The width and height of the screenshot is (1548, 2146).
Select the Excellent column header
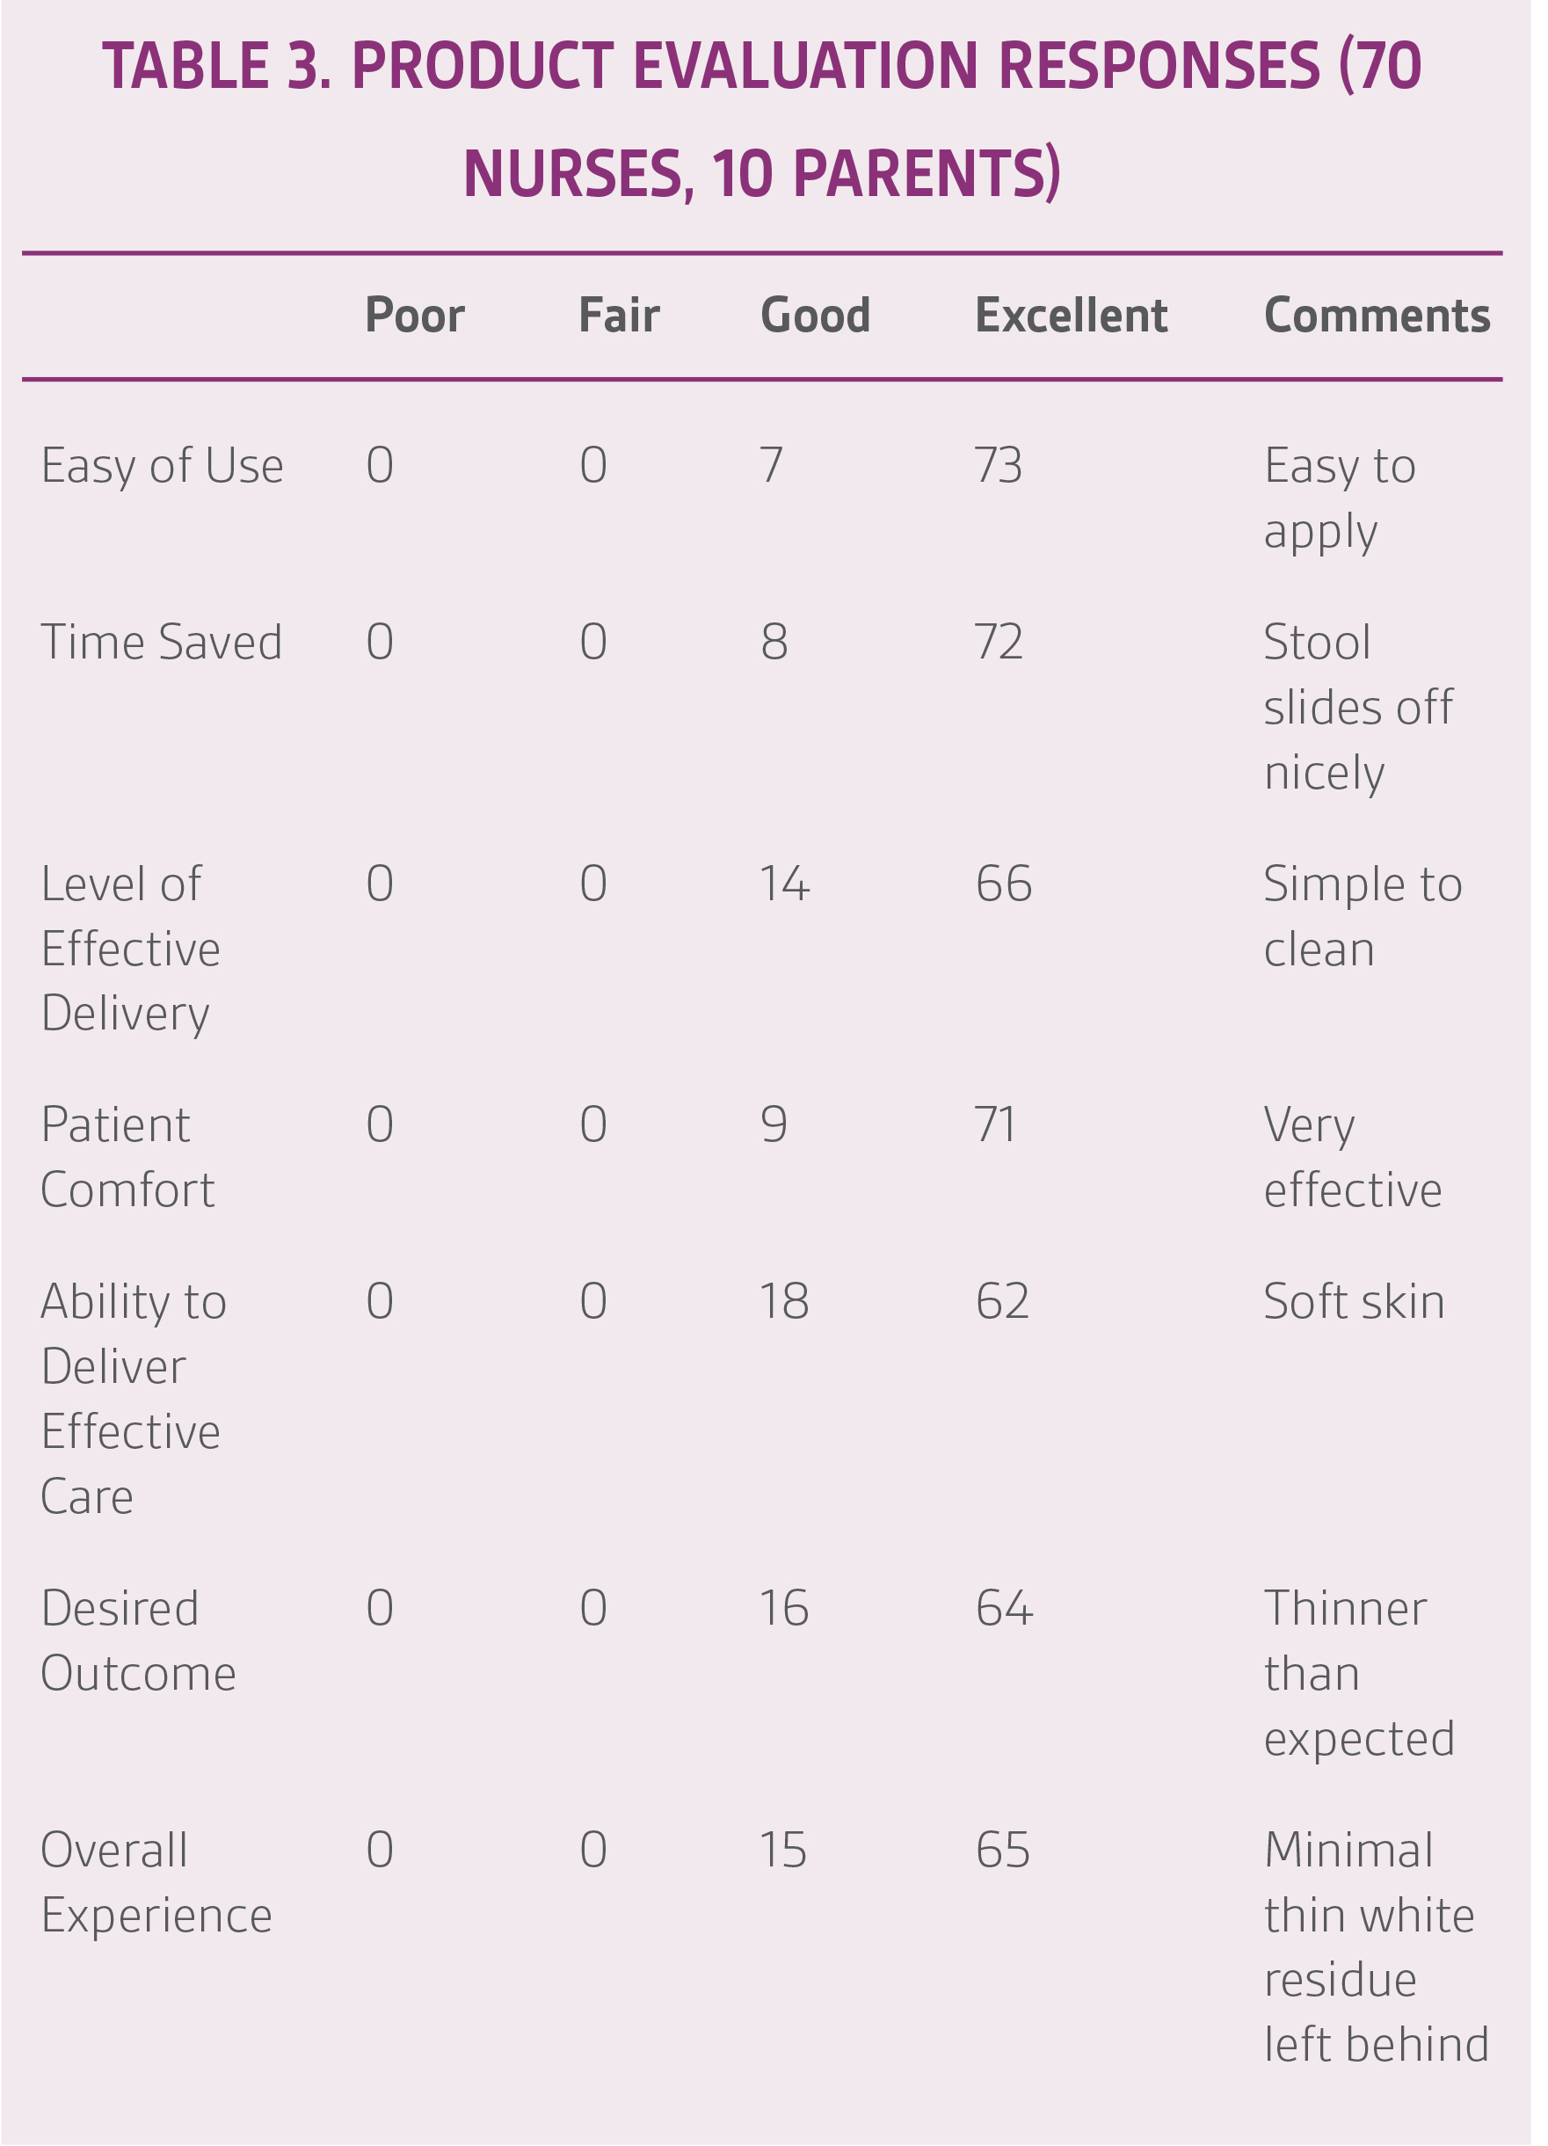[x=1071, y=315]
